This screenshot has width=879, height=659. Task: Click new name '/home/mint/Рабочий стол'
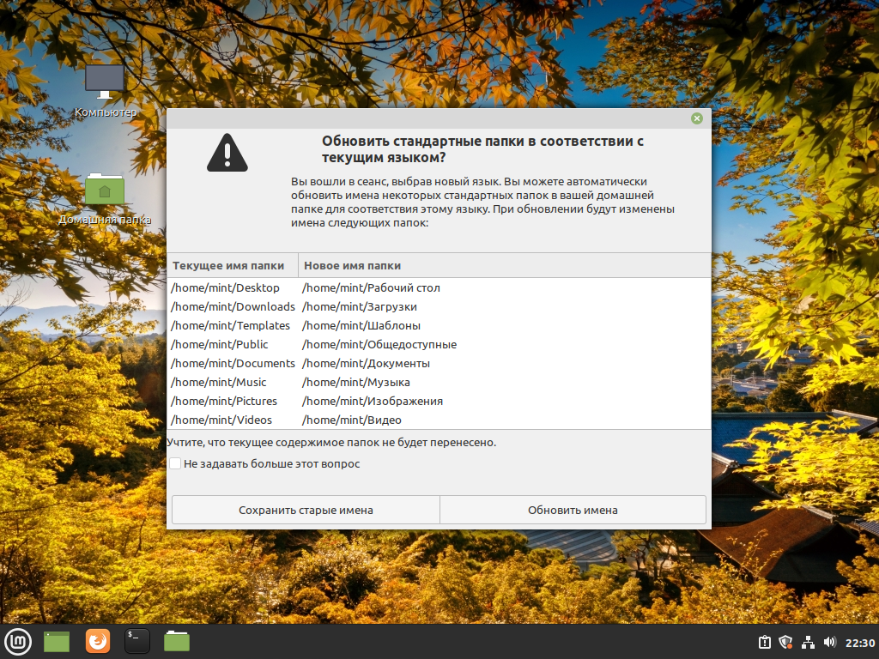click(371, 288)
